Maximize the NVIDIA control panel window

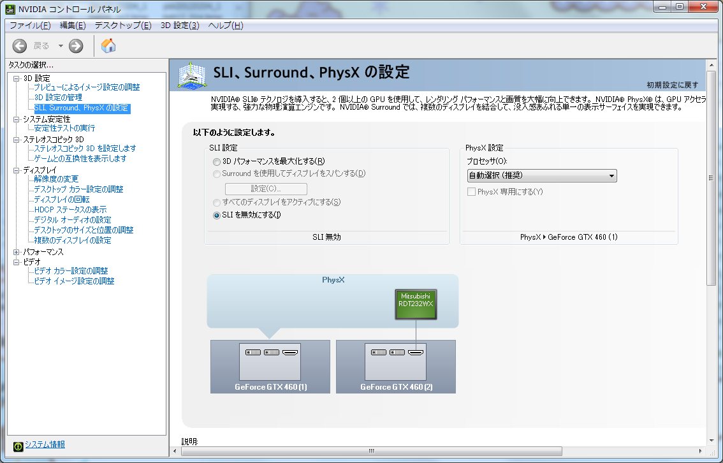[680, 7]
